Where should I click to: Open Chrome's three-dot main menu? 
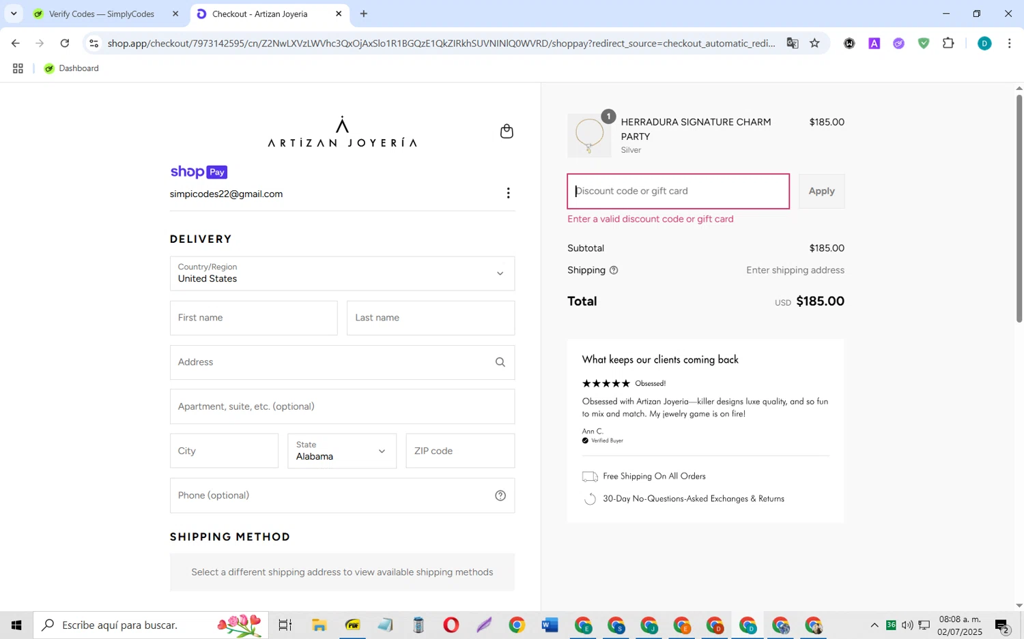click(1009, 44)
